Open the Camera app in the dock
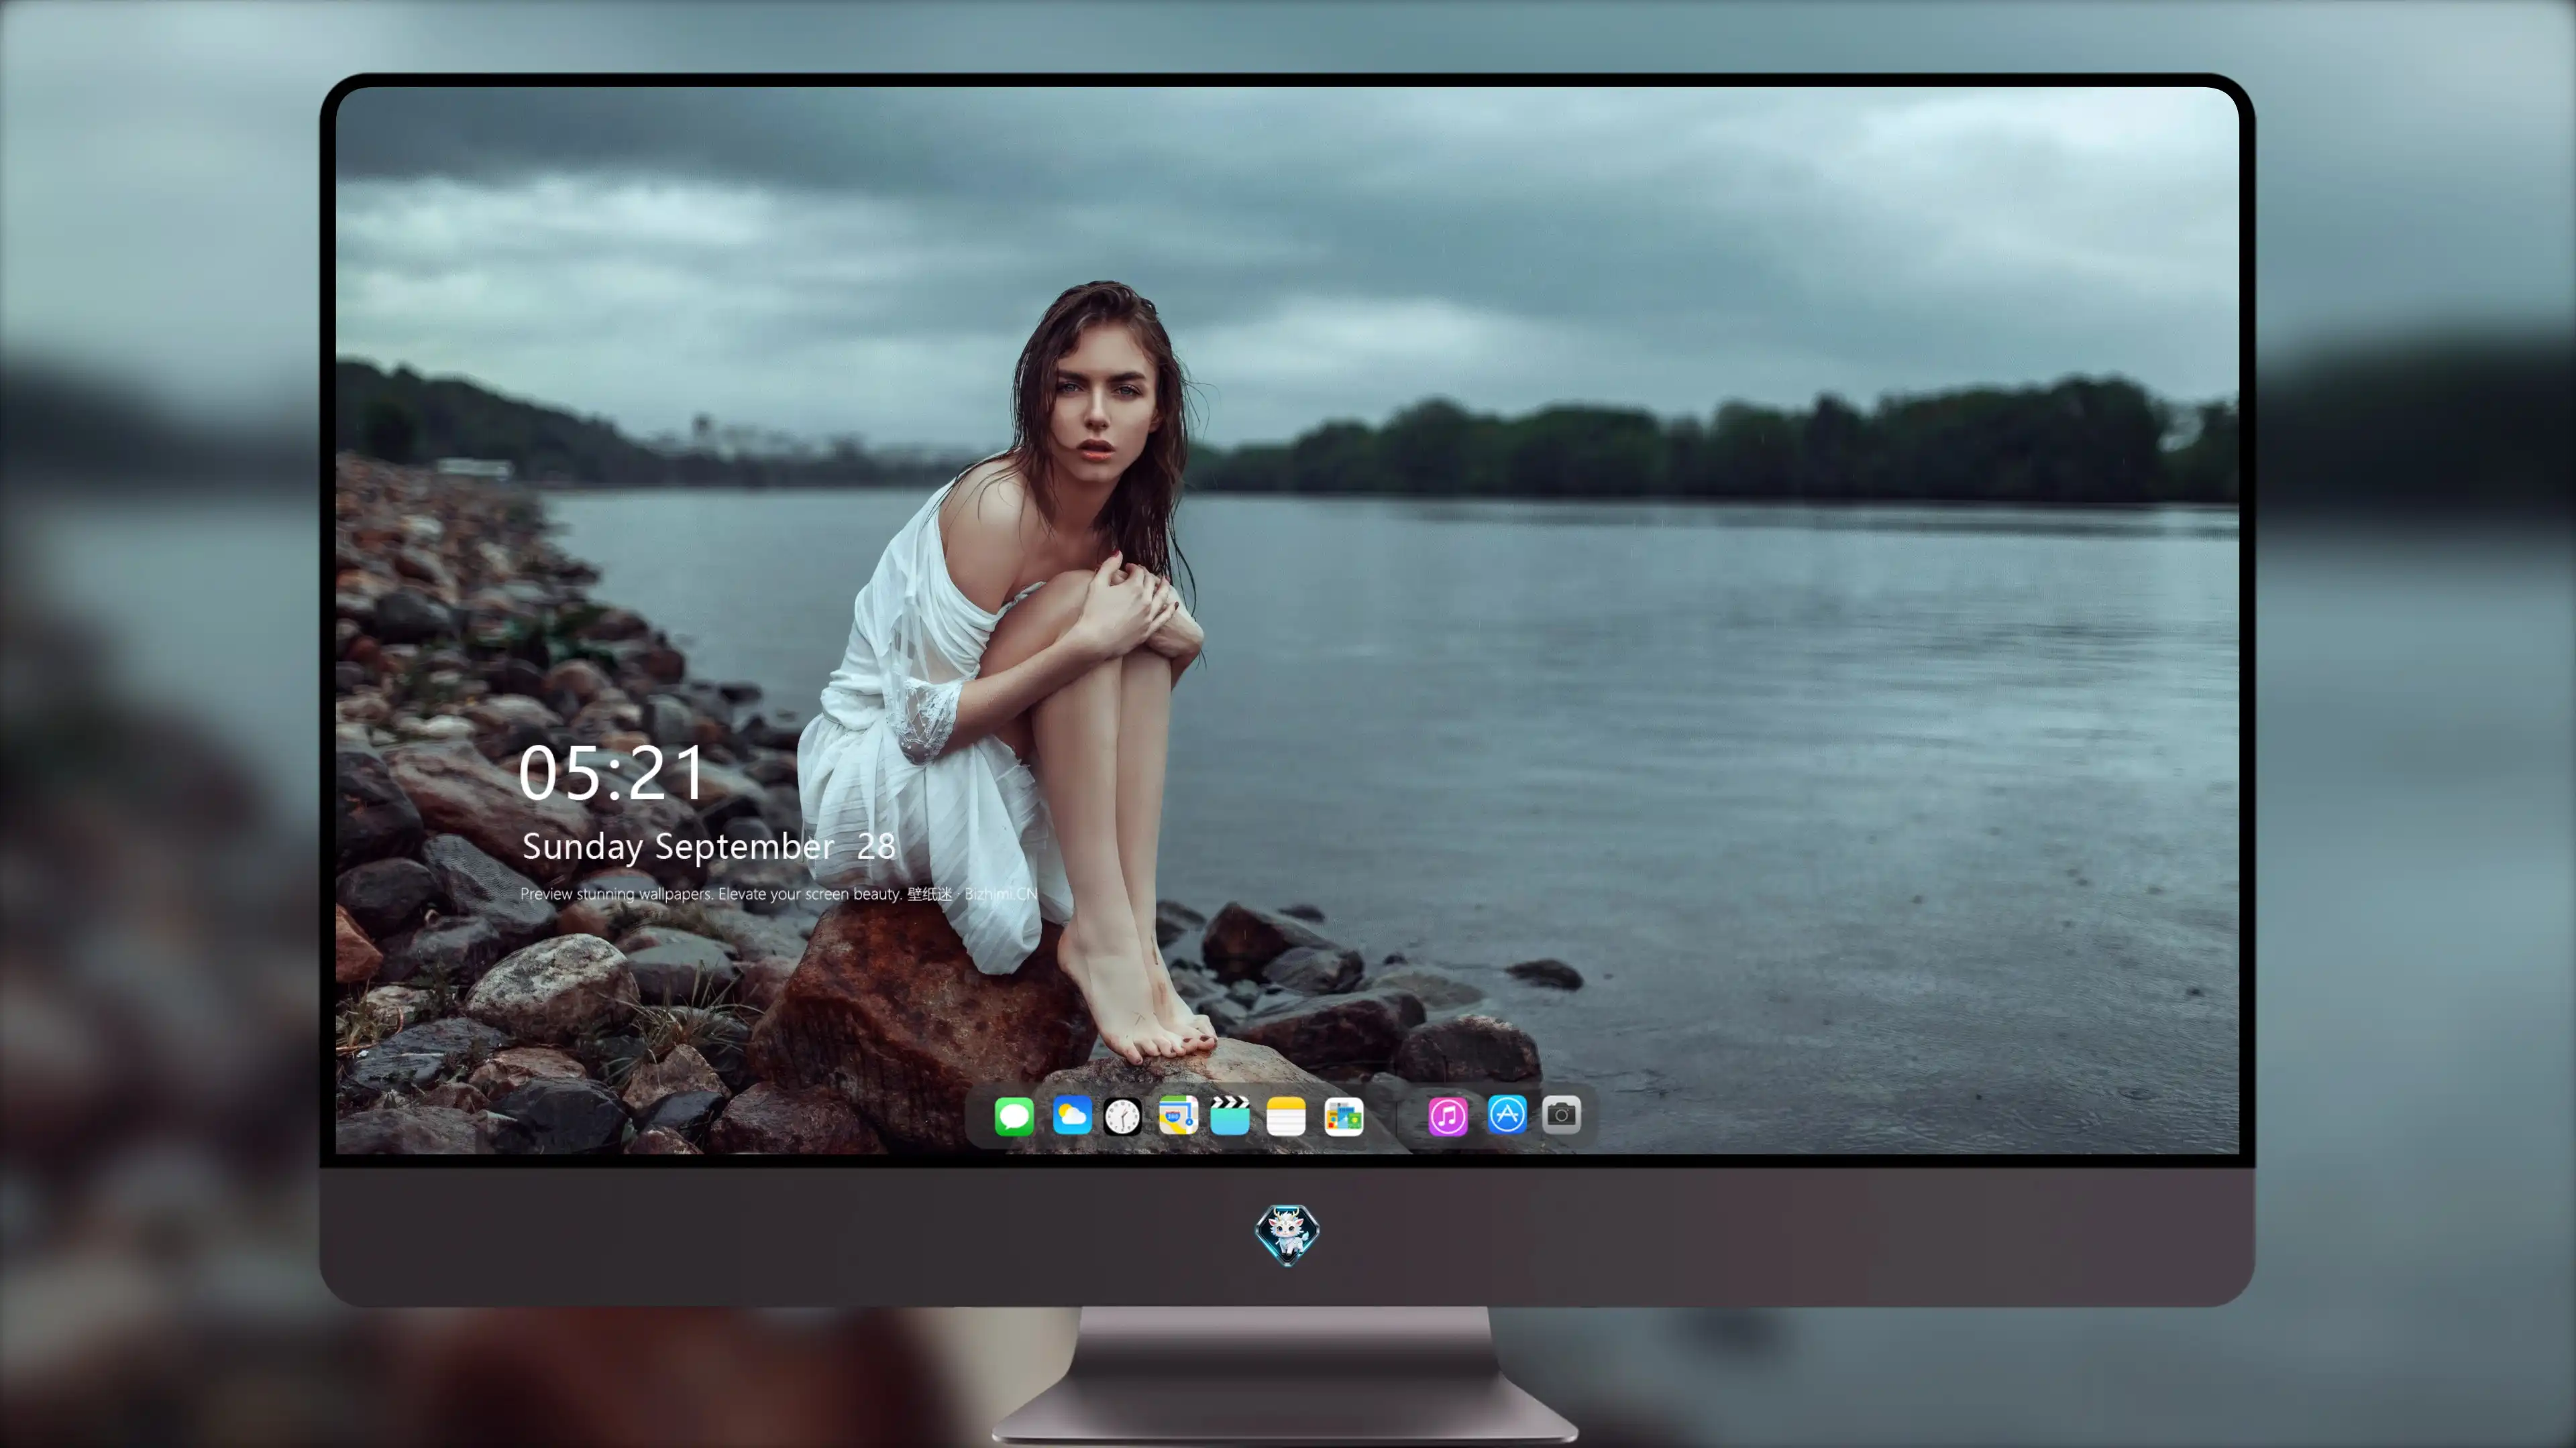The image size is (2576, 1448). coord(1561,1115)
